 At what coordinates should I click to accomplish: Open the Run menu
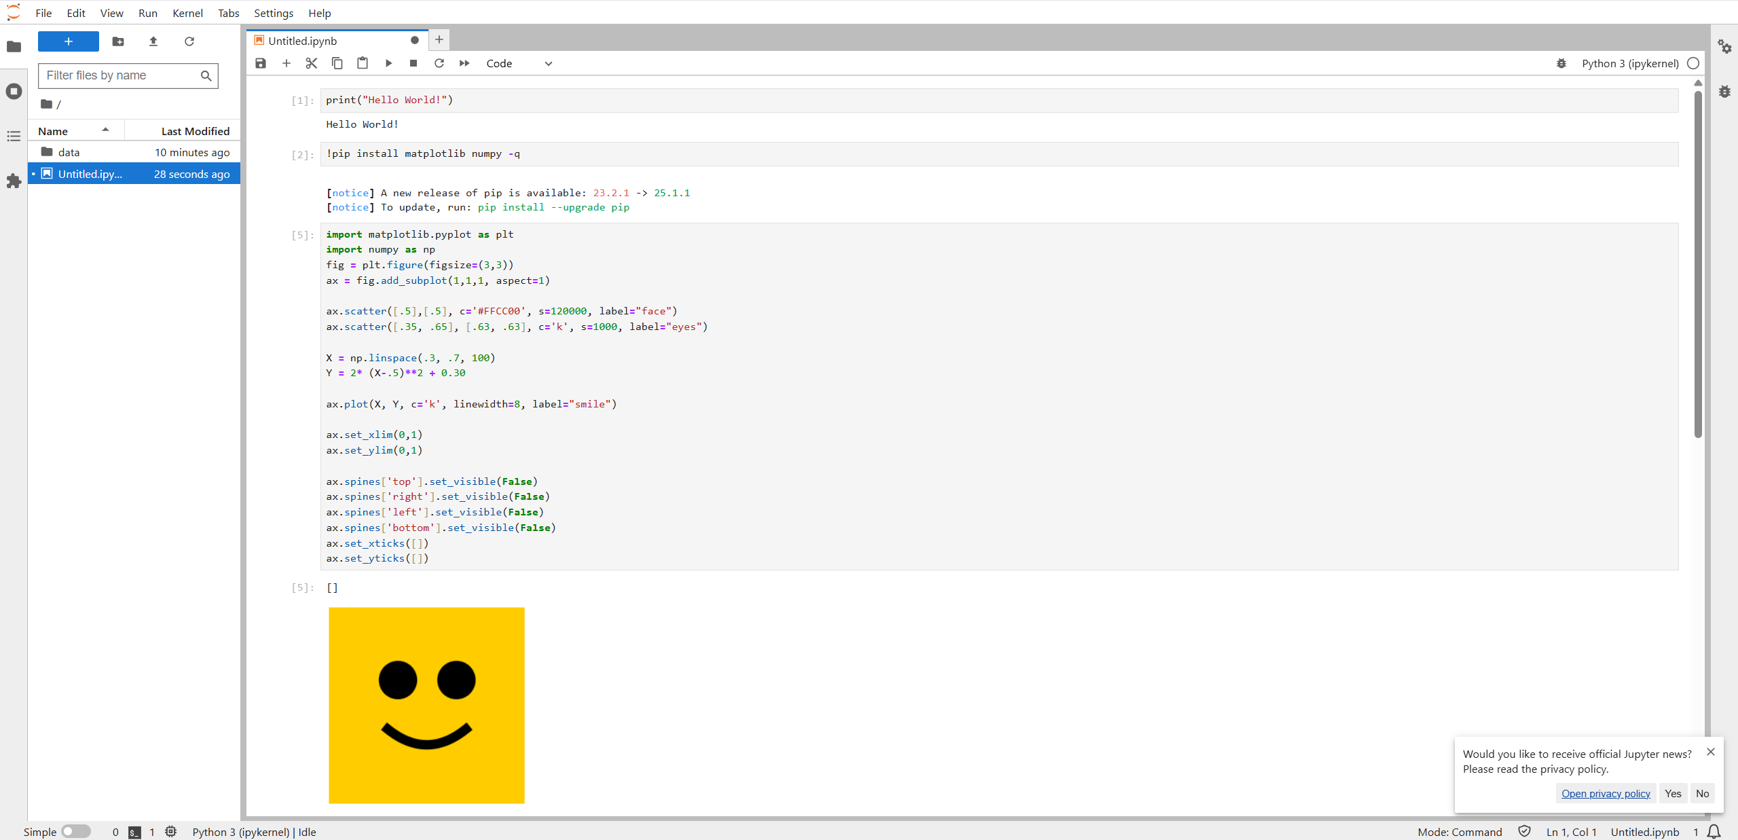[x=147, y=13]
